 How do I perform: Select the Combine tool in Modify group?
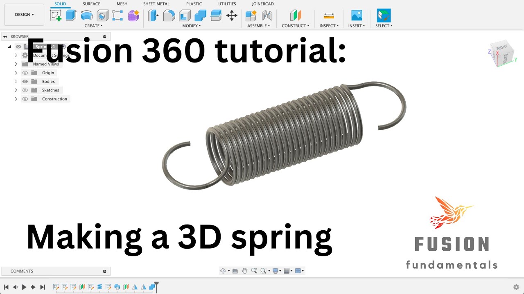pyautogui.click(x=200, y=16)
